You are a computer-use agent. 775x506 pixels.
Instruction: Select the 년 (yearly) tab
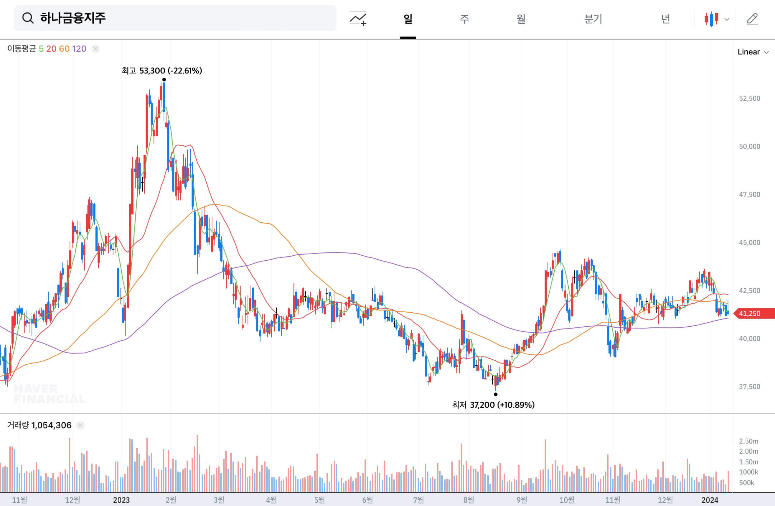(x=666, y=19)
